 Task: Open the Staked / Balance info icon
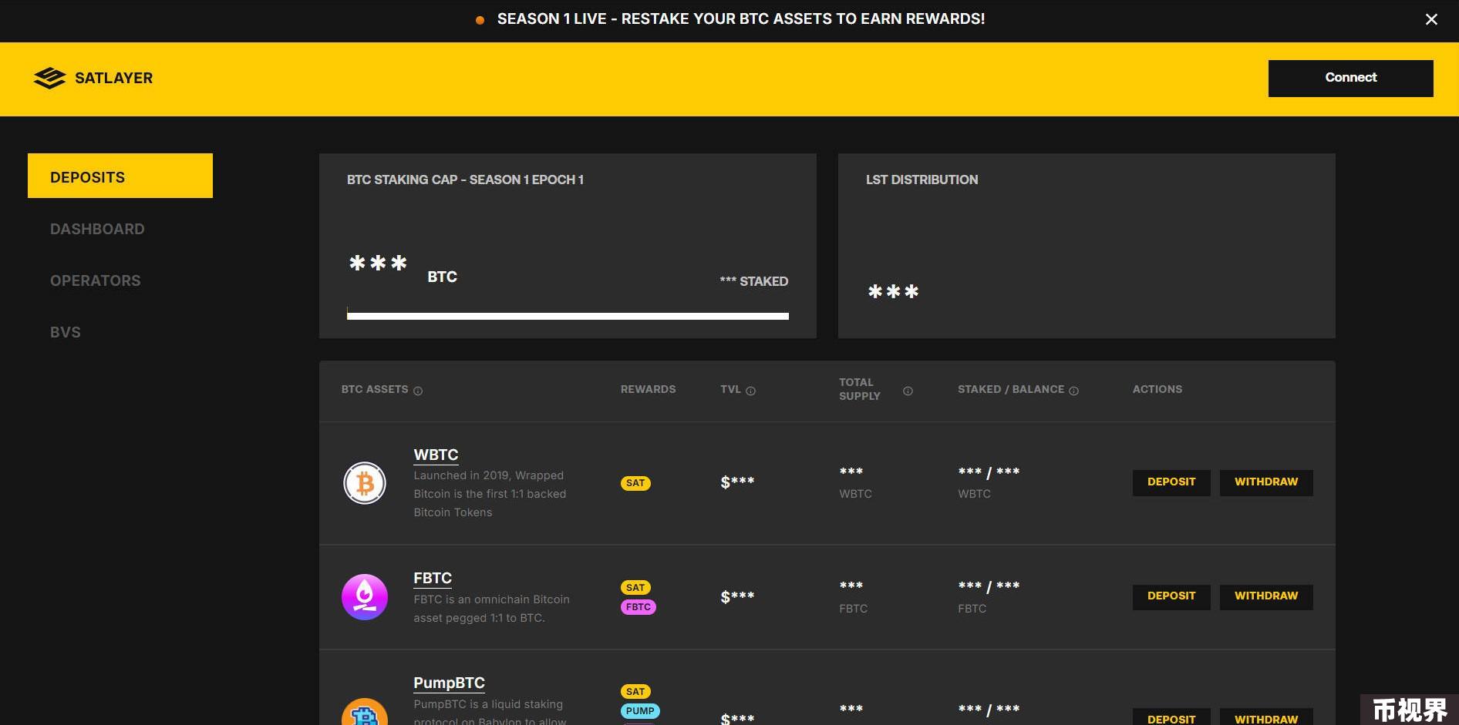tap(1073, 391)
